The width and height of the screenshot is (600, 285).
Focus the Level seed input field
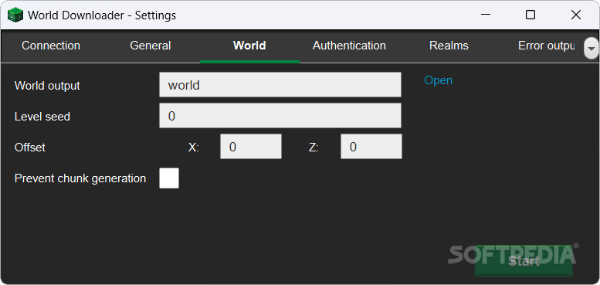(x=280, y=116)
